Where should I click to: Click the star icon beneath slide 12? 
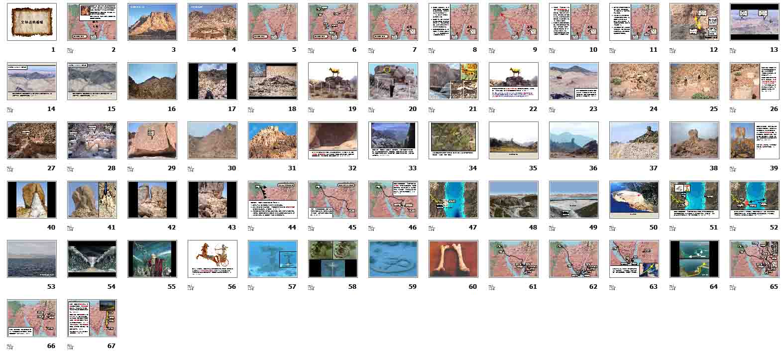click(x=672, y=50)
